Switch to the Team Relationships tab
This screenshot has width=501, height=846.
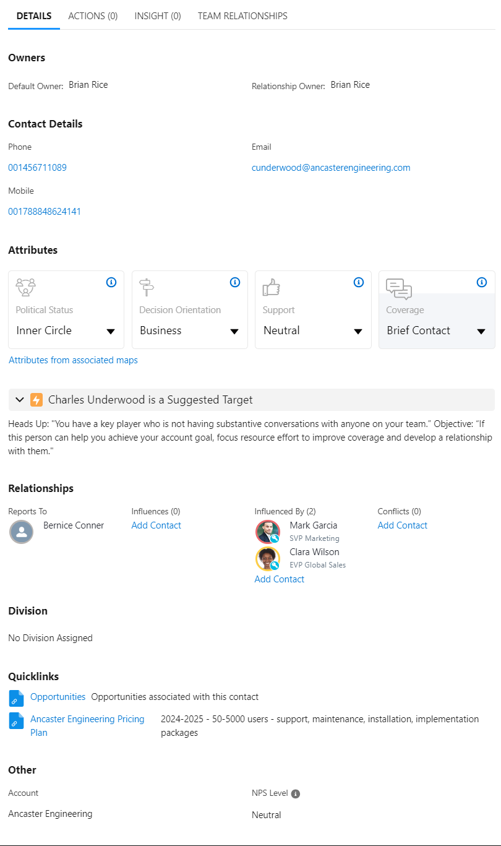[x=242, y=16]
